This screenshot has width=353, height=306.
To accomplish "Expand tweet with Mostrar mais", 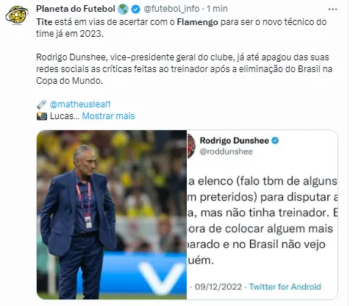I will point(108,116).
